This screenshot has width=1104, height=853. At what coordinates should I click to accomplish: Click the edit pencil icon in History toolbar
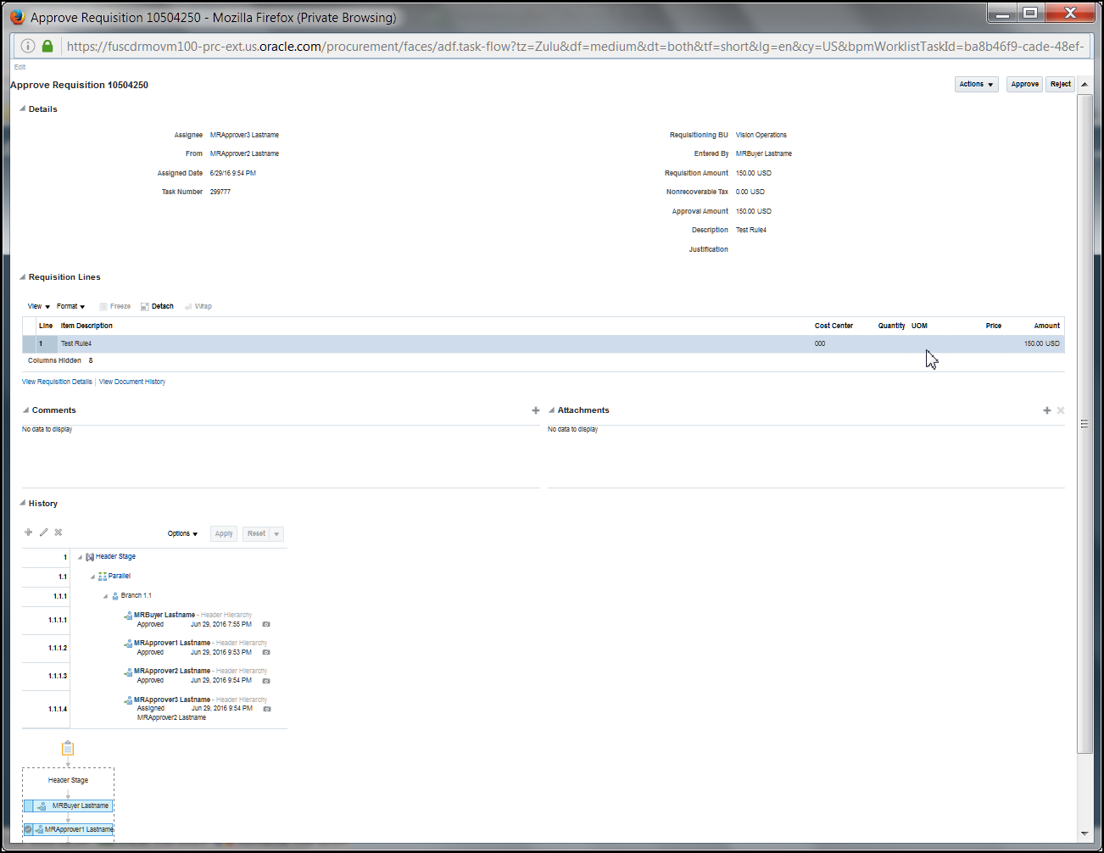[x=43, y=532]
